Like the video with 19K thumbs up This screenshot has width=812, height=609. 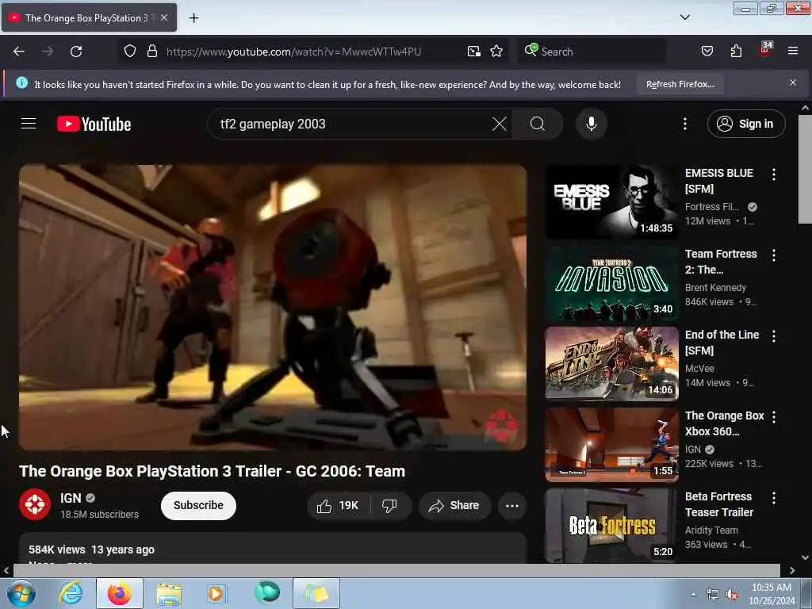pos(339,505)
